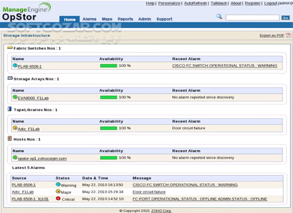Click the availability bar for EVA8000_F1Lab

click(108, 97)
